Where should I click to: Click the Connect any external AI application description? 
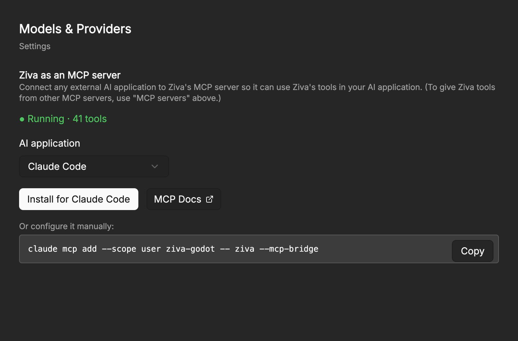[257, 93]
